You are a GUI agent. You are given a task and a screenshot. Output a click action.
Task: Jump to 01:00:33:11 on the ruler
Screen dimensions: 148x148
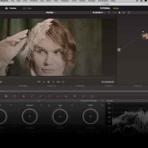click(x=109, y=86)
